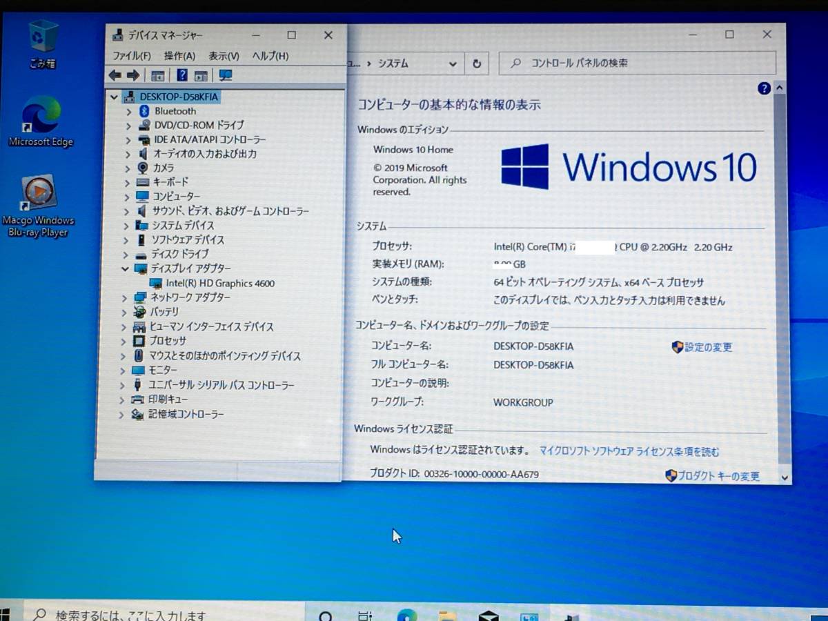Click the show/hide action pane toolbar icon
This screenshot has height=621, width=828.
[201, 76]
